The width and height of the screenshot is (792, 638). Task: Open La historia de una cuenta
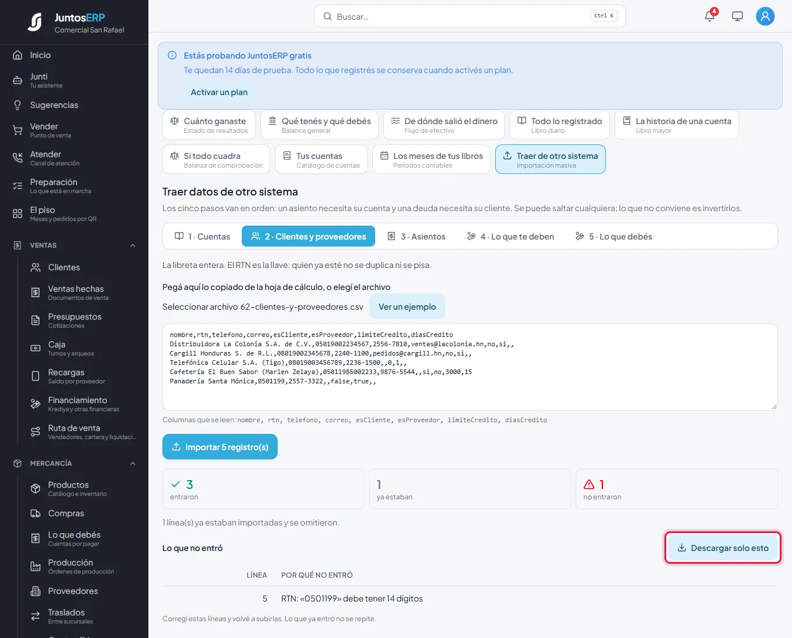coord(677,125)
